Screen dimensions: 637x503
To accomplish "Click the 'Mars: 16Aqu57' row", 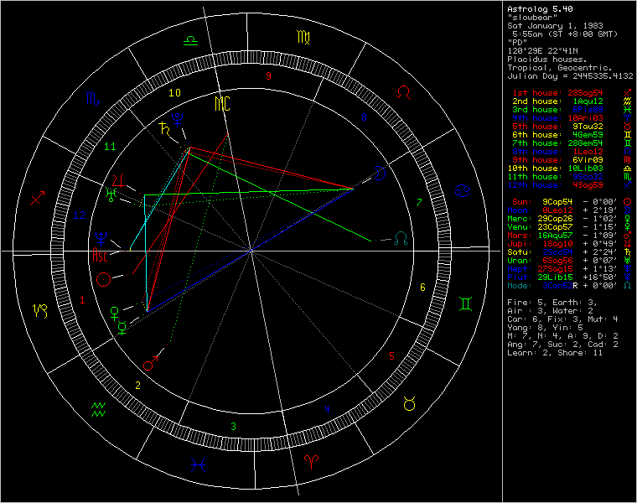I will click(570, 236).
